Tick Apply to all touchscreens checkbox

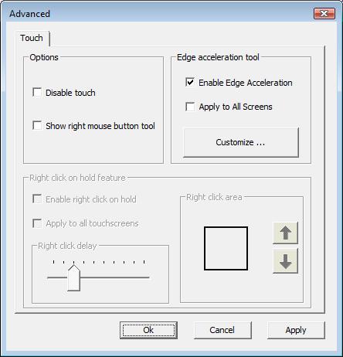coord(37,223)
